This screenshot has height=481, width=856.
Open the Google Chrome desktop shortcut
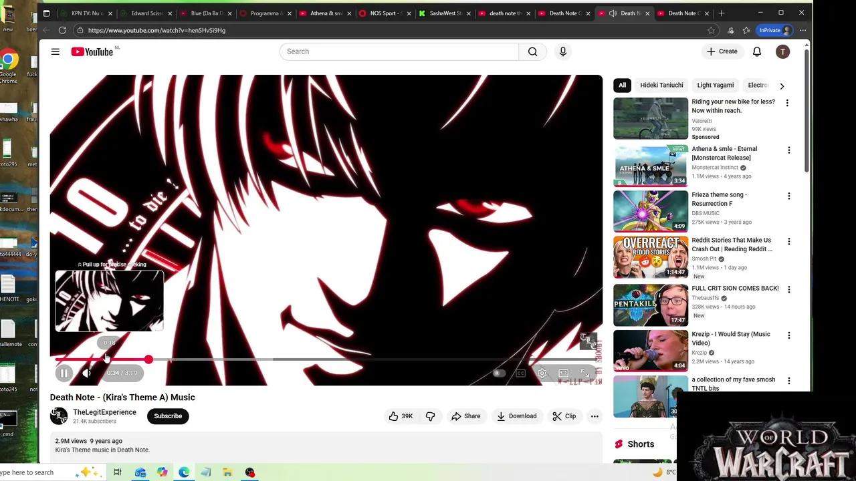[x=8, y=65]
